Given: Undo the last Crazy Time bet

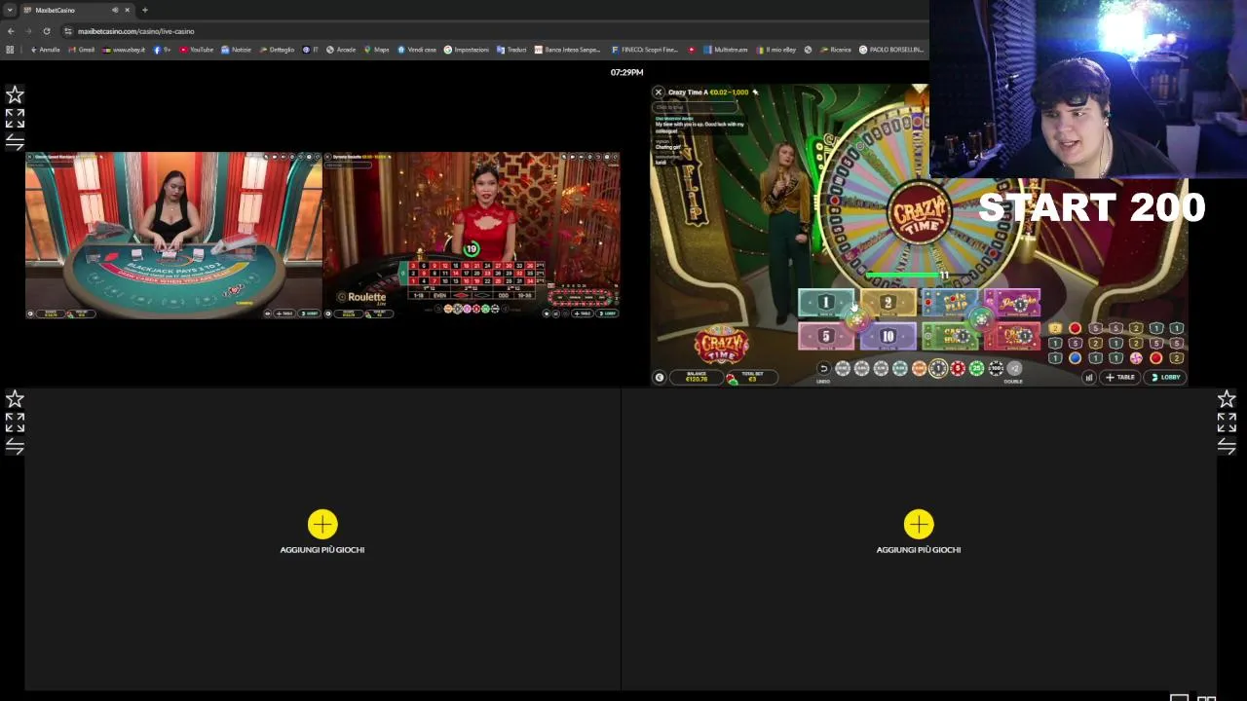Looking at the screenshot, I should tap(823, 368).
